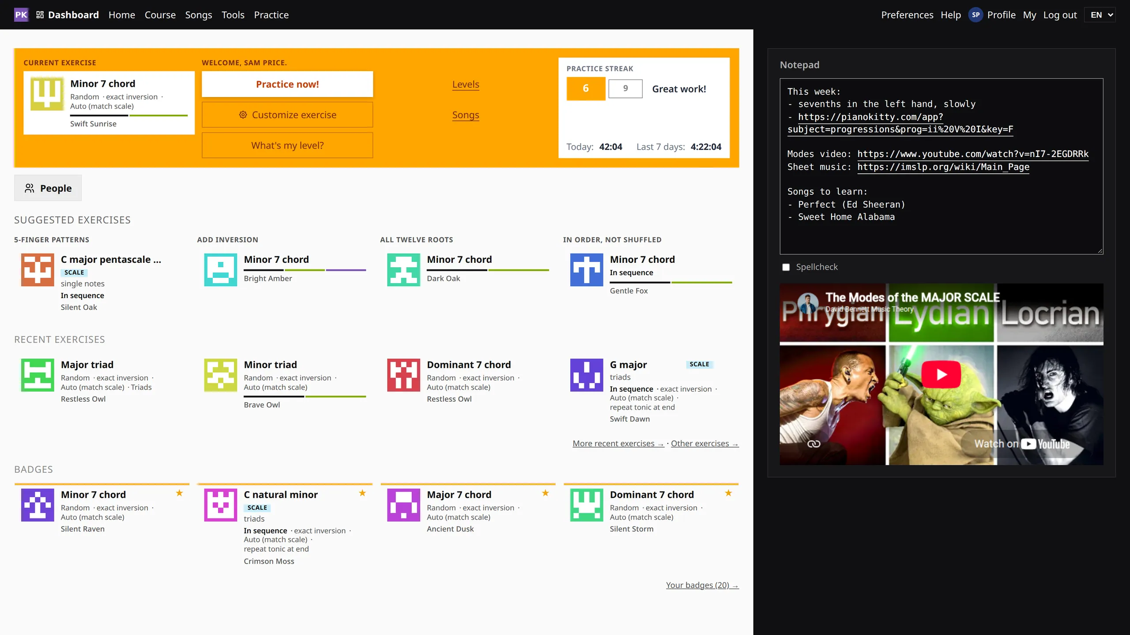This screenshot has height=635, width=1130.
Task: Open Preferences in the top bar
Action: tap(907, 15)
